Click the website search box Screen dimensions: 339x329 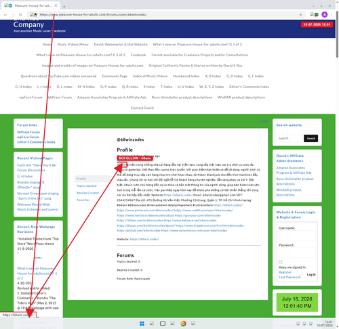point(290,138)
